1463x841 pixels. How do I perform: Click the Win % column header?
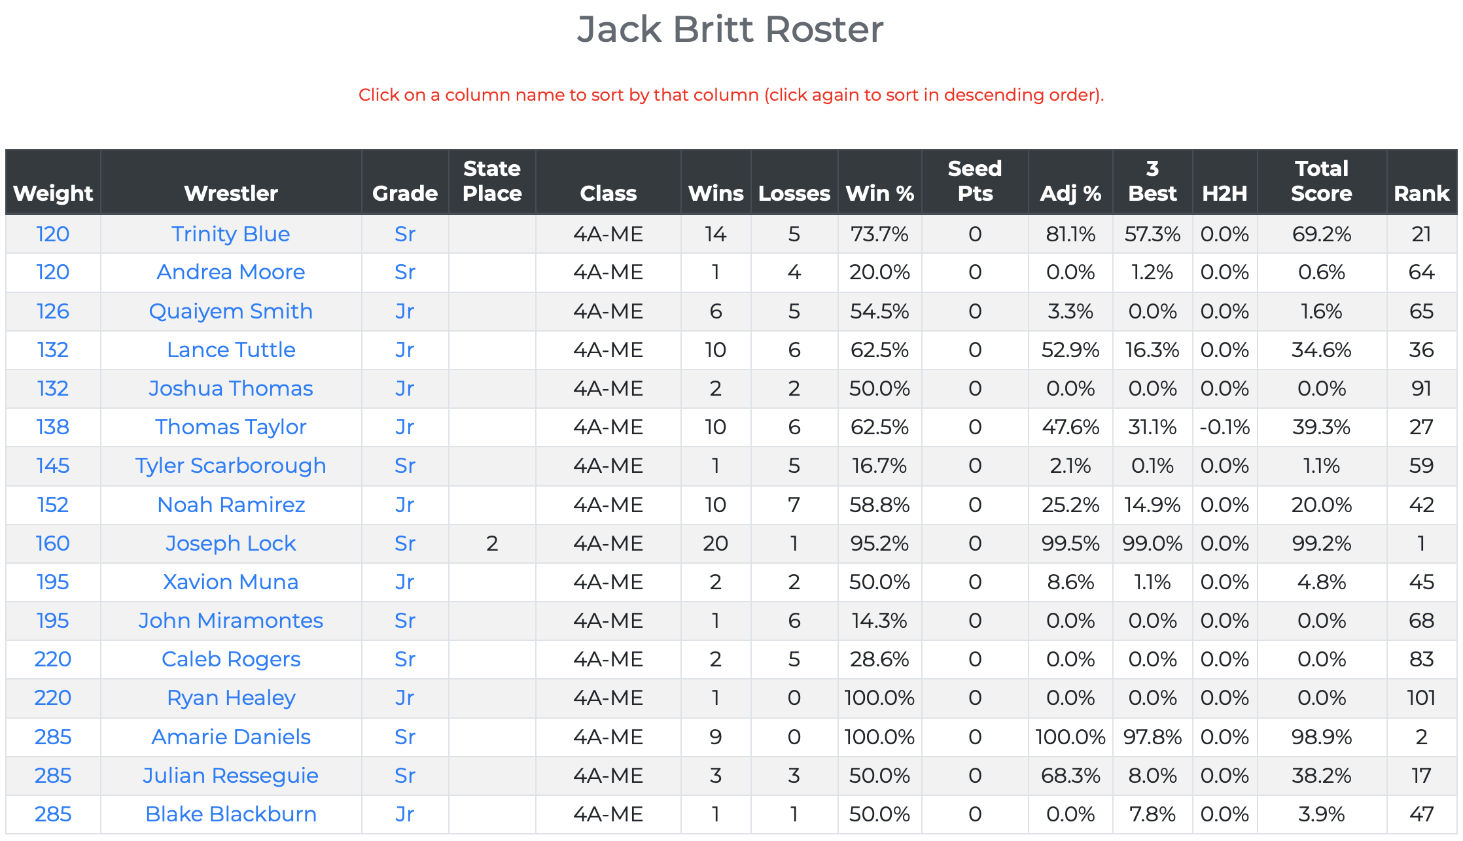coord(879,193)
